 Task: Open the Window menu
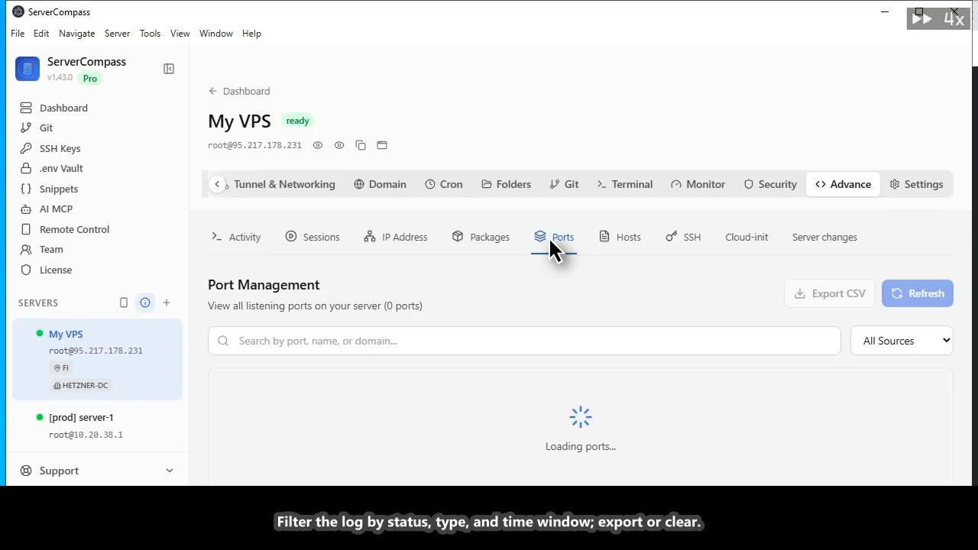216,34
